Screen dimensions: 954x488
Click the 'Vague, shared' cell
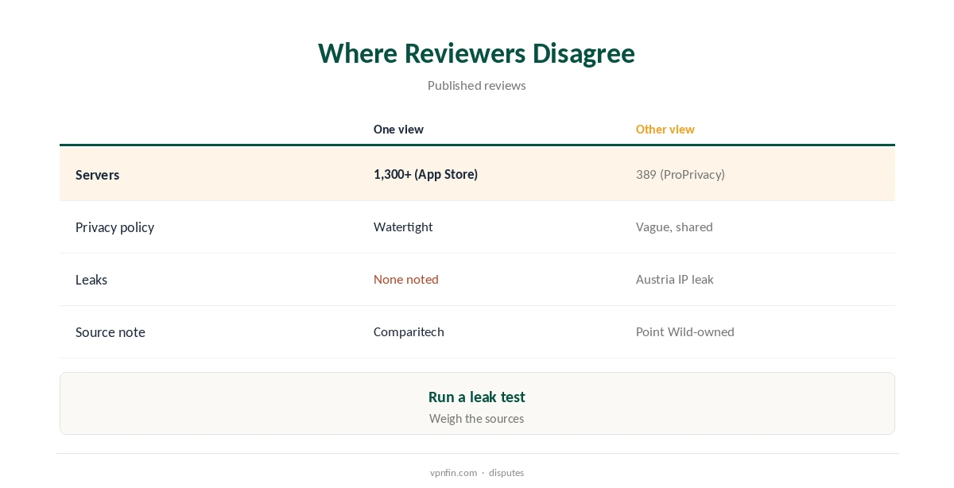(674, 227)
